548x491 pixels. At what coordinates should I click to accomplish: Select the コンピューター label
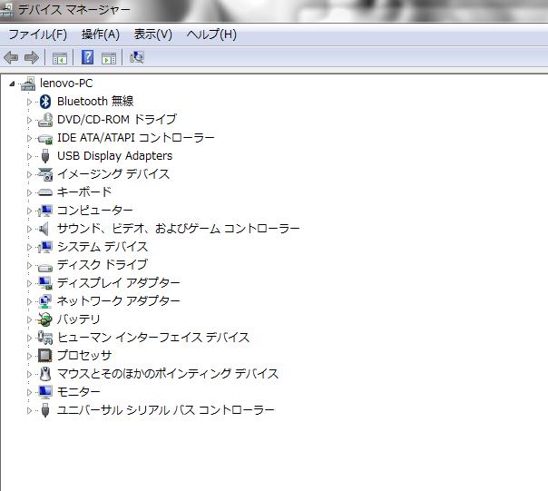[x=94, y=211]
